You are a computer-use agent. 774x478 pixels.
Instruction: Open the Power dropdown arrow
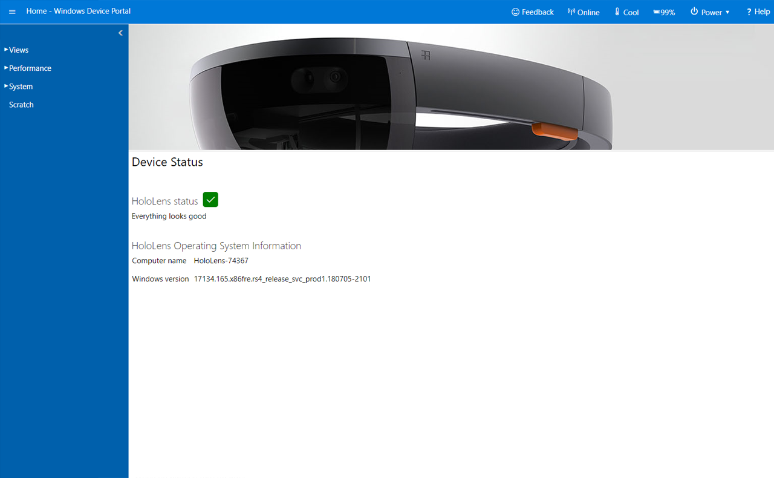point(727,13)
